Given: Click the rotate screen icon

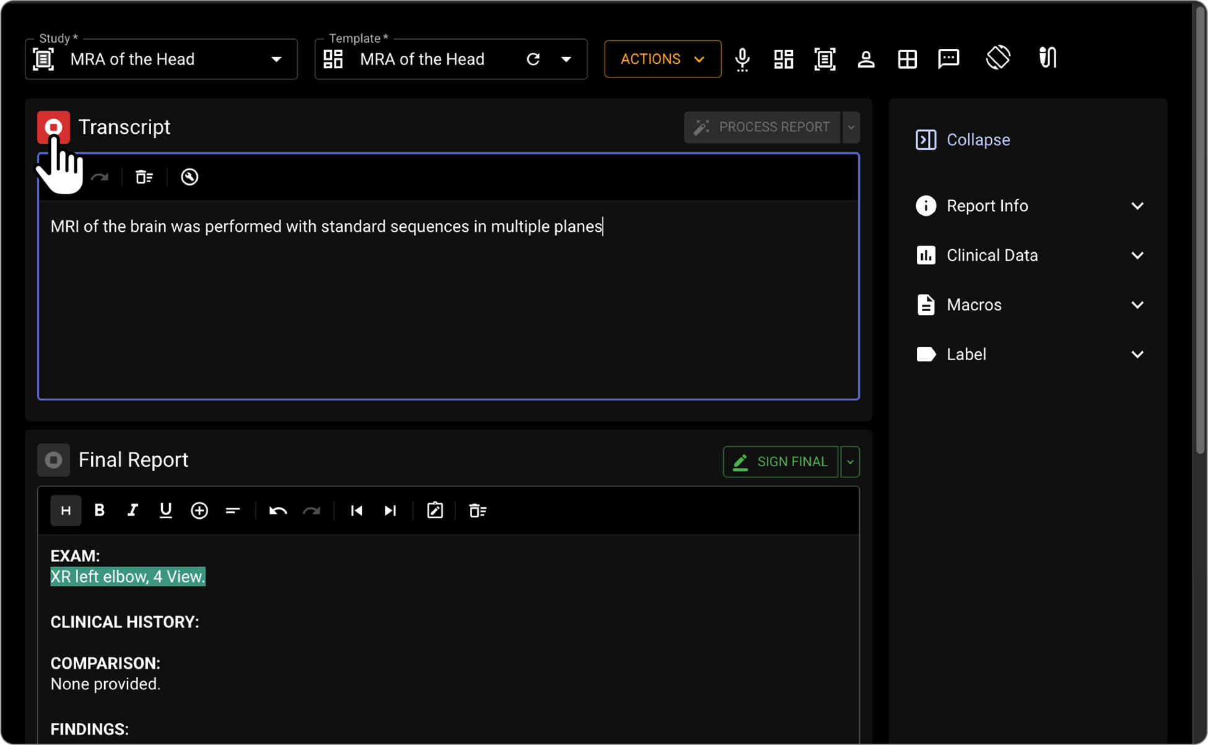Looking at the screenshot, I should pos(998,58).
